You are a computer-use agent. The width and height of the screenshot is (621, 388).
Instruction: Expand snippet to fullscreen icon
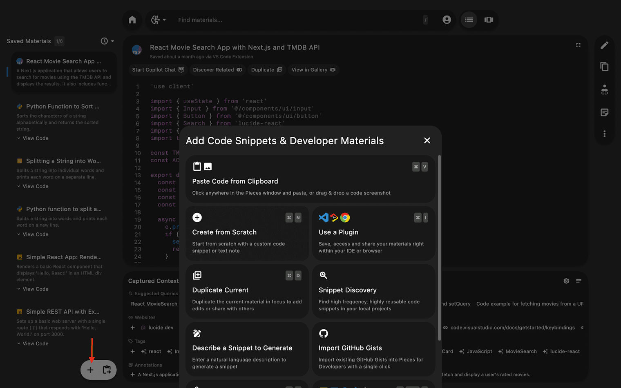578,45
